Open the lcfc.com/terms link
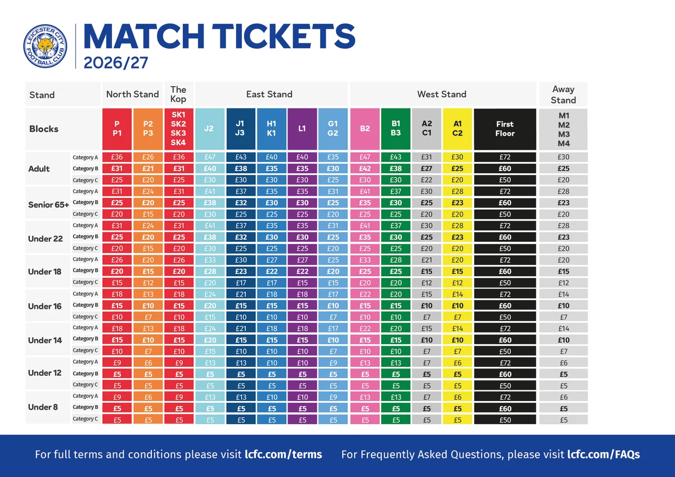This screenshot has height=477, width=675. [x=283, y=454]
